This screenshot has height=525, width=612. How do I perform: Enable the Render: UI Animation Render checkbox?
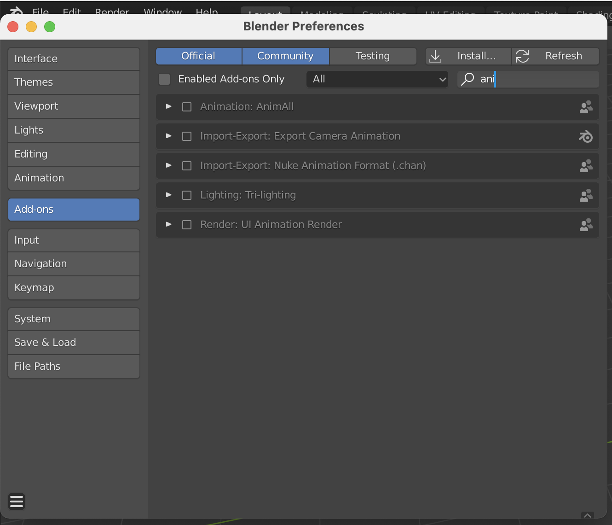click(187, 225)
